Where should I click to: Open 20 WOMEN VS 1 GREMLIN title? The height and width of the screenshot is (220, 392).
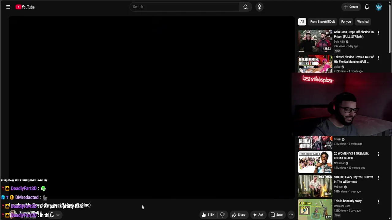(x=351, y=156)
